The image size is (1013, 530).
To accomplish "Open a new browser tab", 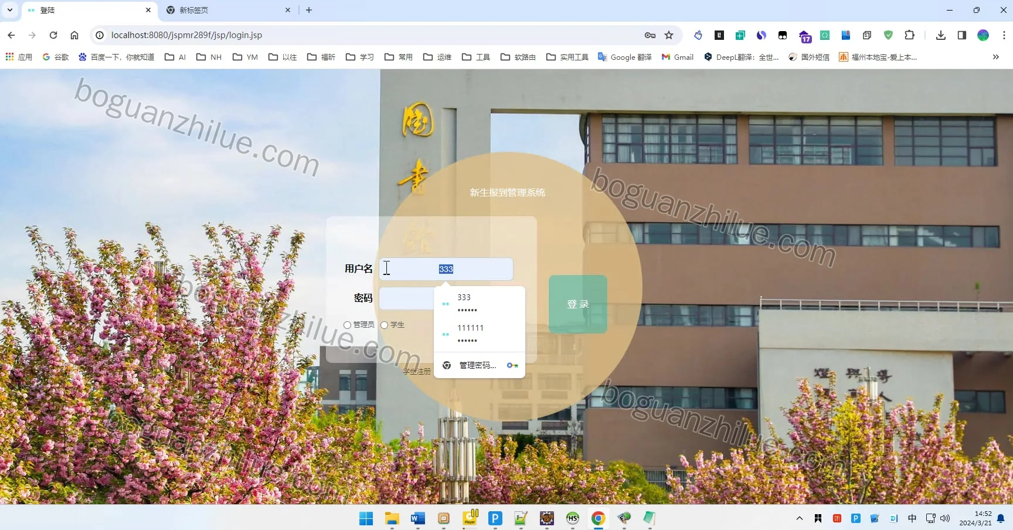I will tap(309, 10).
